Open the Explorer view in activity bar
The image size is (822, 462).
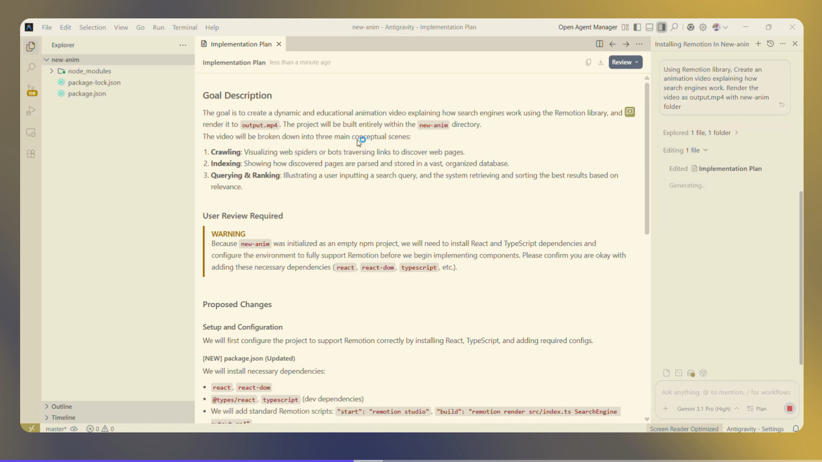click(x=31, y=46)
